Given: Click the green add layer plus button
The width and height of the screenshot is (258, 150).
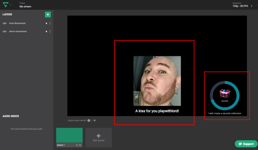Looking at the screenshot, I should pyautogui.click(x=48, y=15).
